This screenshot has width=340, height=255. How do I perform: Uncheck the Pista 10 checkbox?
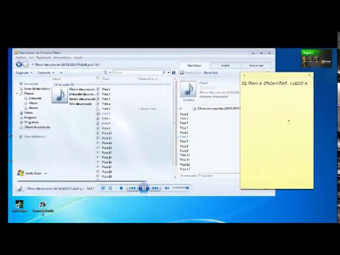click(98, 133)
